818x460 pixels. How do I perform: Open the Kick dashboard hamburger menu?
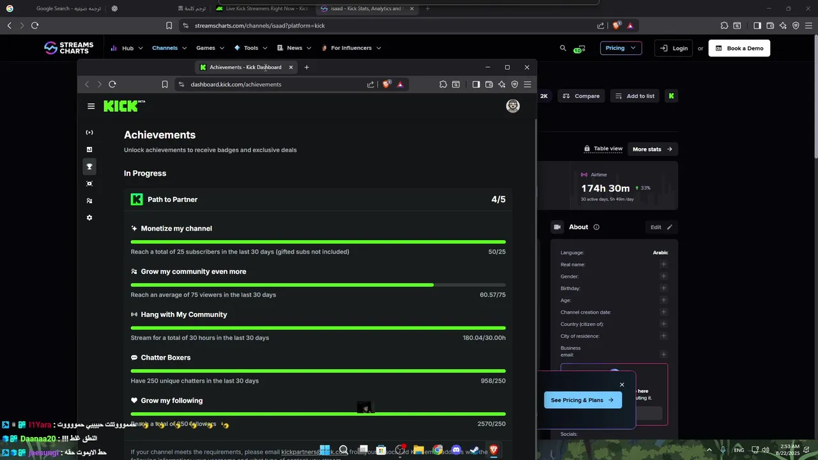point(91,106)
